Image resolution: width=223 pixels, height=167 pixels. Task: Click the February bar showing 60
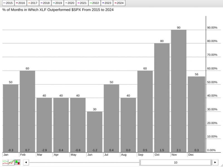click(27, 112)
